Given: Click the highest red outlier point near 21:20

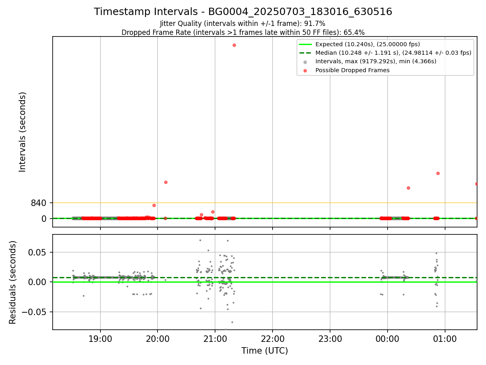Looking at the screenshot, I should click(x=234, y=45).
